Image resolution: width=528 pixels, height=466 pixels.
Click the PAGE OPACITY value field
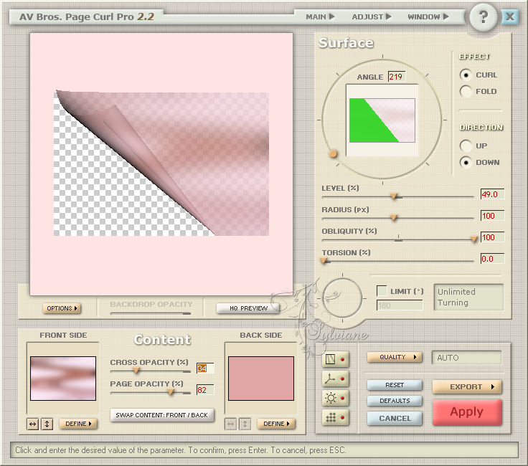205,390
